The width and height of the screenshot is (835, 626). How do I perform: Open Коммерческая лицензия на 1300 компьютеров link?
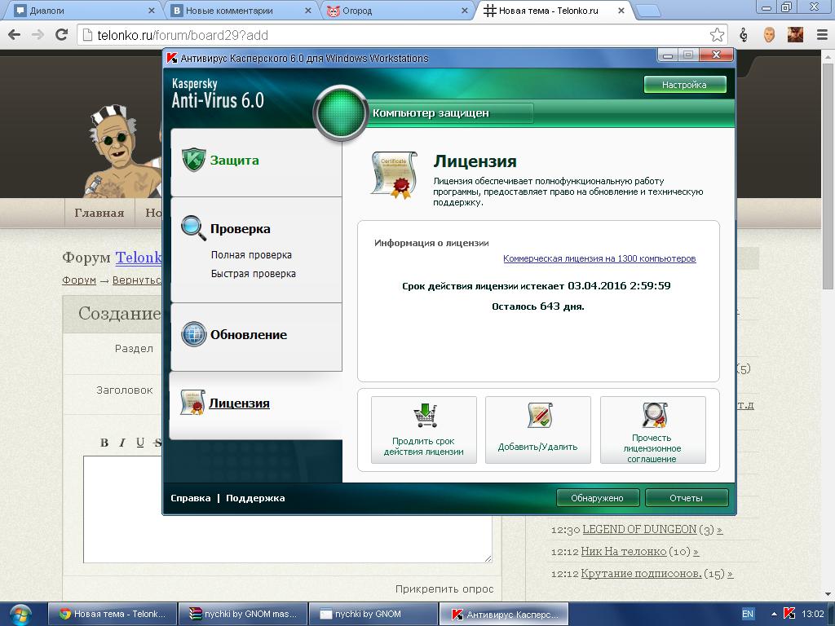pyautogui.click(x=599, y=258)
